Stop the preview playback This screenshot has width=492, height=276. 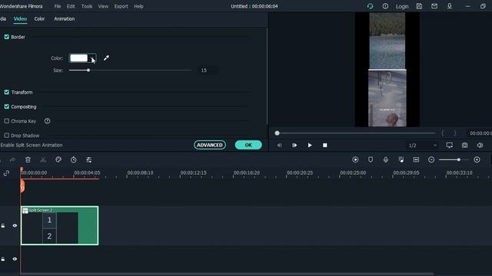click(x=325, y=145)
